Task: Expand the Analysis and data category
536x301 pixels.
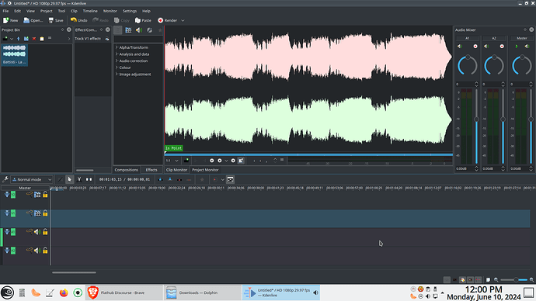Action: (x=117, y=54)
